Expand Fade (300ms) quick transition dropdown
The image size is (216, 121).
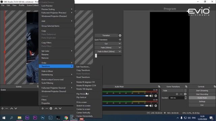pos(119,47)
